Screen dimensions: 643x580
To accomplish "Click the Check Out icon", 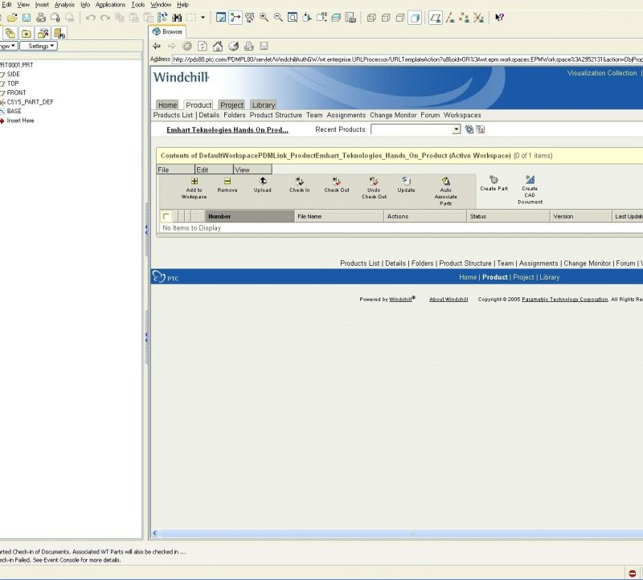I will [x=337, y=182].
